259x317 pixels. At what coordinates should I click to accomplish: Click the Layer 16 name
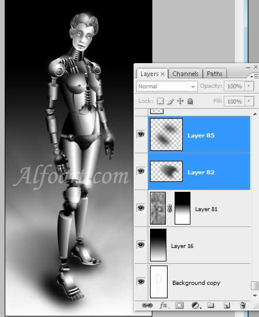pos(182,246)
